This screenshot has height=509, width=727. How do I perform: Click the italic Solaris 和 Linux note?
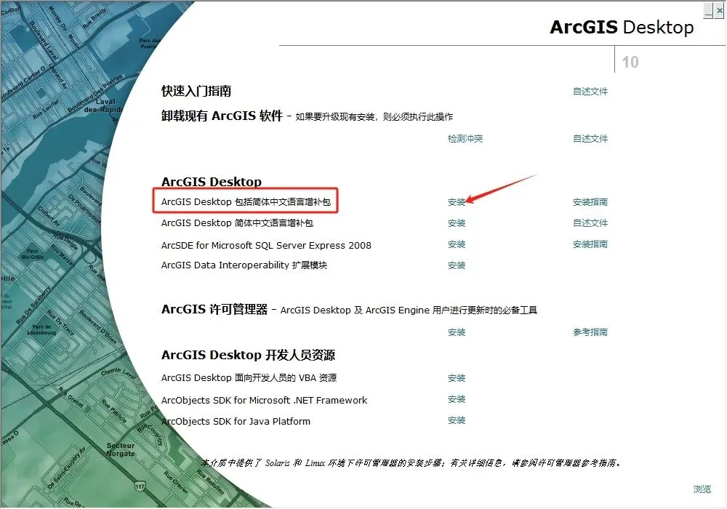tap(411, 462)
